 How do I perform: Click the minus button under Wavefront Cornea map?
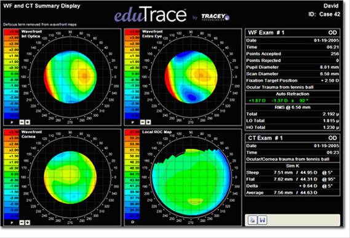point(22,223)
